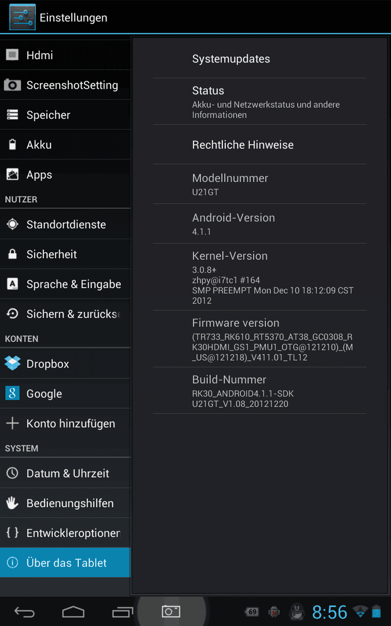Tap the Home navigation icon

click(x=74, y=612)
